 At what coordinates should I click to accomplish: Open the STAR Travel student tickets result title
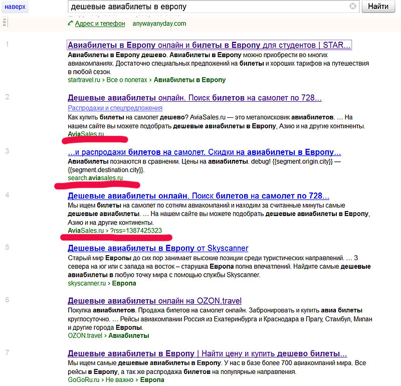click(x=209, y=45)
